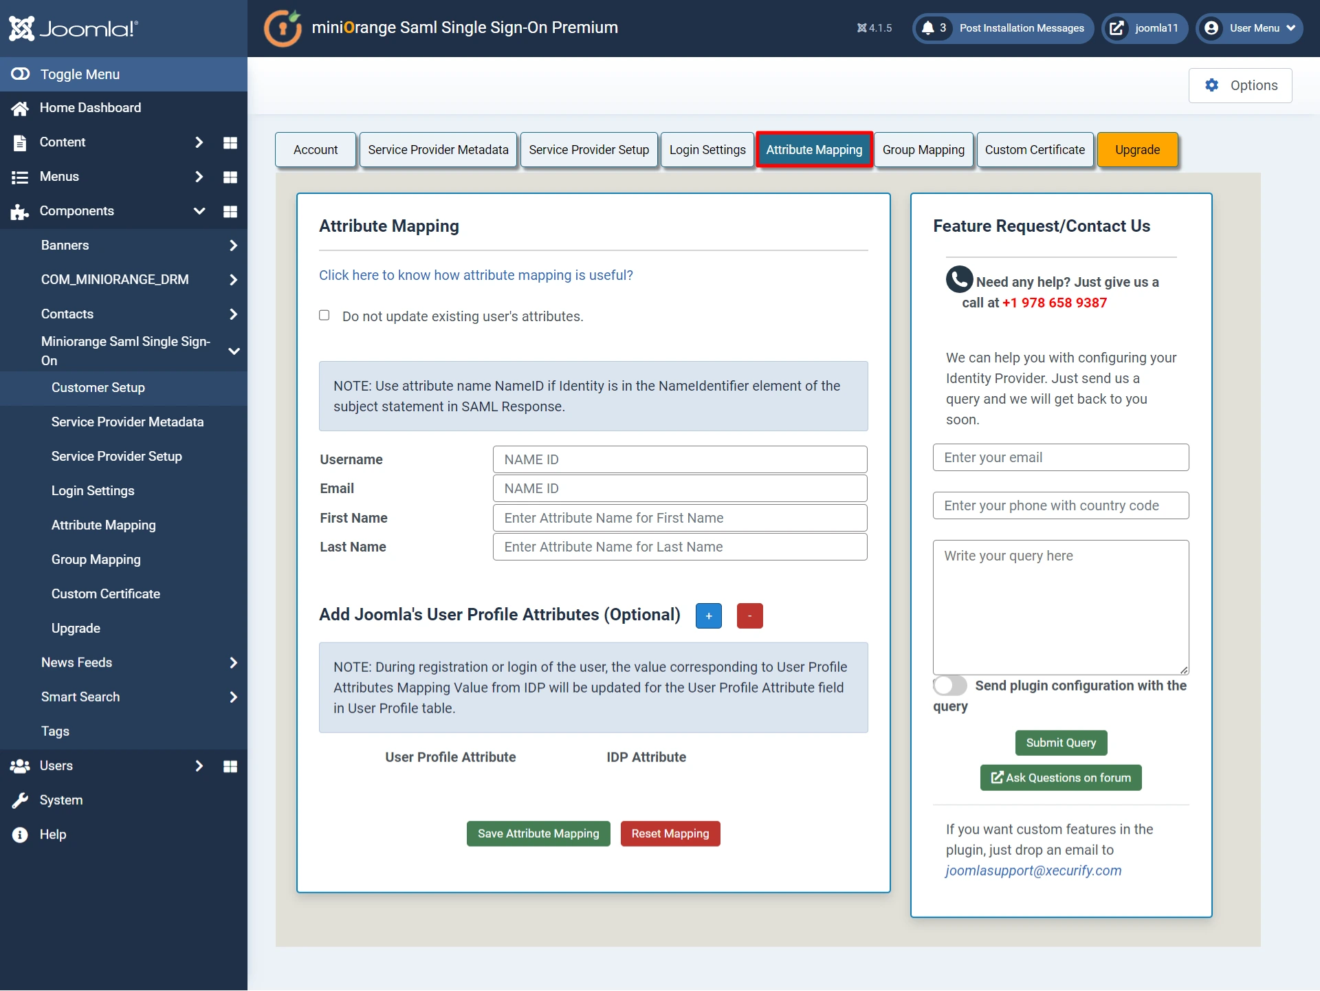
Task: Expand the Menus menu chevron
Action: click(x=199, y=177)
